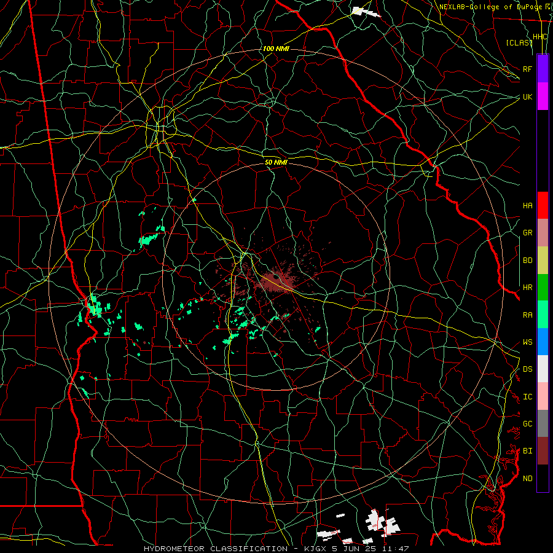553x553 pixels.
Task: Click the ND legend label
Action: click(528, 479)
